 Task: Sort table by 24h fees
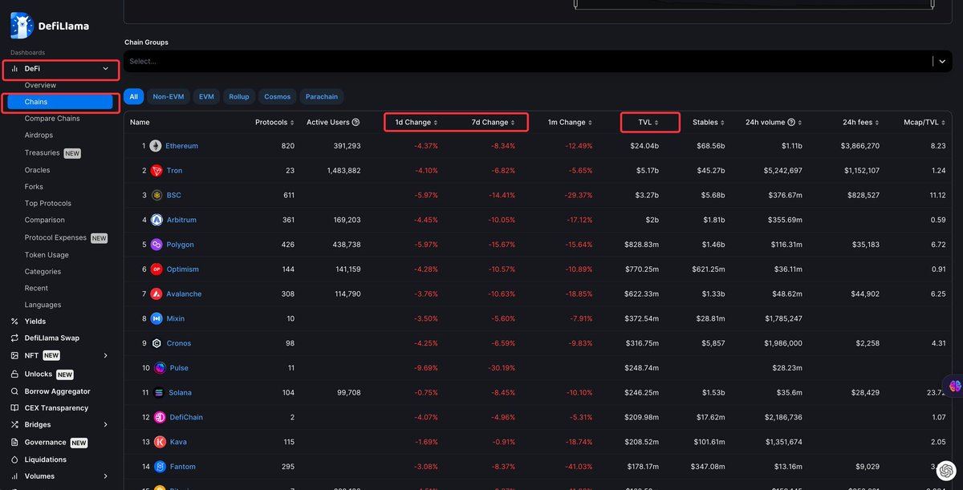click(x=861, y=123)
